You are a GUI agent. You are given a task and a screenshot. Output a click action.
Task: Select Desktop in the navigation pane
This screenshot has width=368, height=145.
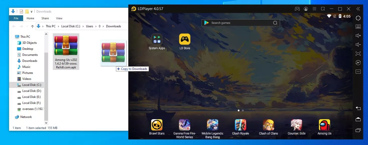tap(28, 49)
